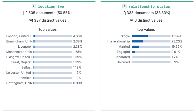
Task: Click the database icon beside 6 distinct values
Action: (x=132, y=20)
